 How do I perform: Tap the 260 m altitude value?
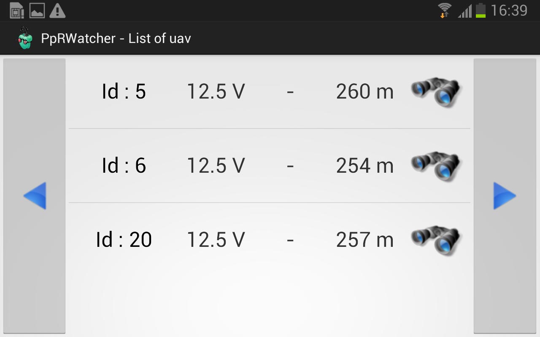tap(365, 91)
